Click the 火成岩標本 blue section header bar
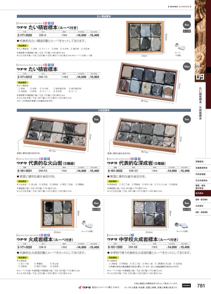The height and width of the screenshot is (294, 211). pos(104,110)
